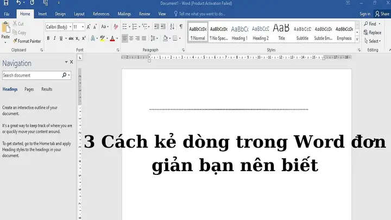Viewport: 391px width, 220px height.
Task: Open underline style dropdown arrow
Action: [x=66, y=39]
